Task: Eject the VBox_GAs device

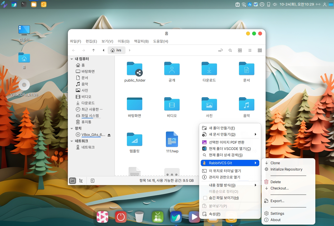Action: tap(109, 135)
